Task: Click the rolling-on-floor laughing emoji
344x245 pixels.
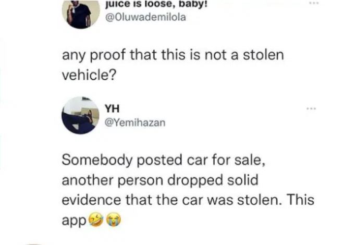Action: (96, 219)
